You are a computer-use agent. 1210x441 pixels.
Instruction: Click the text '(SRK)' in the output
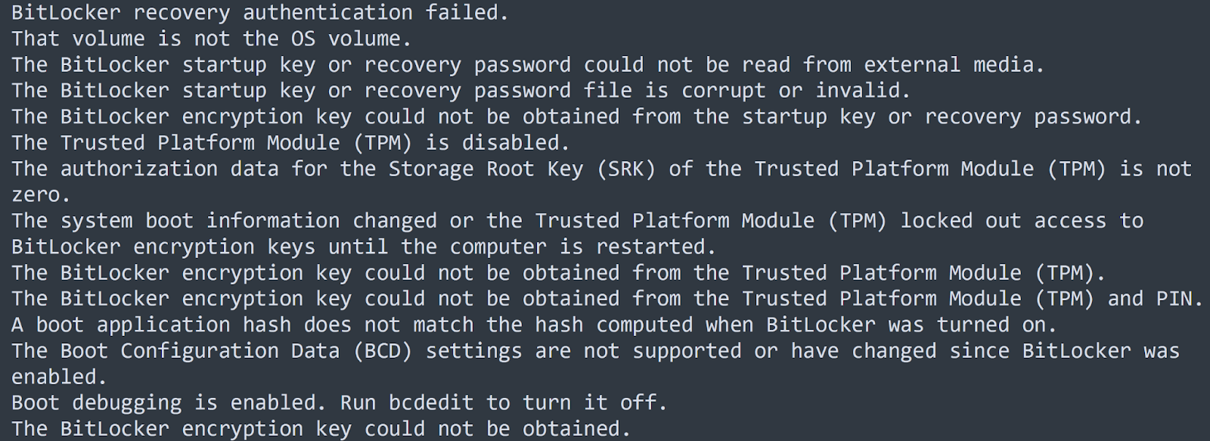pos(625,169)
